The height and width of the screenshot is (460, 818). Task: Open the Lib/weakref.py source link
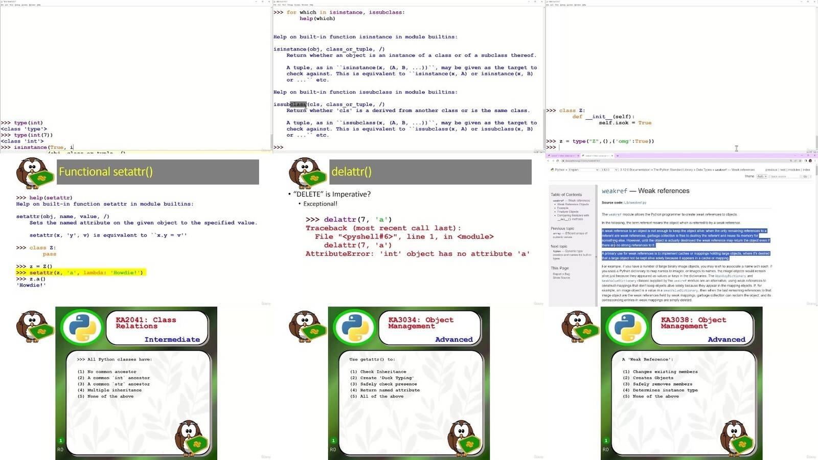635,203
